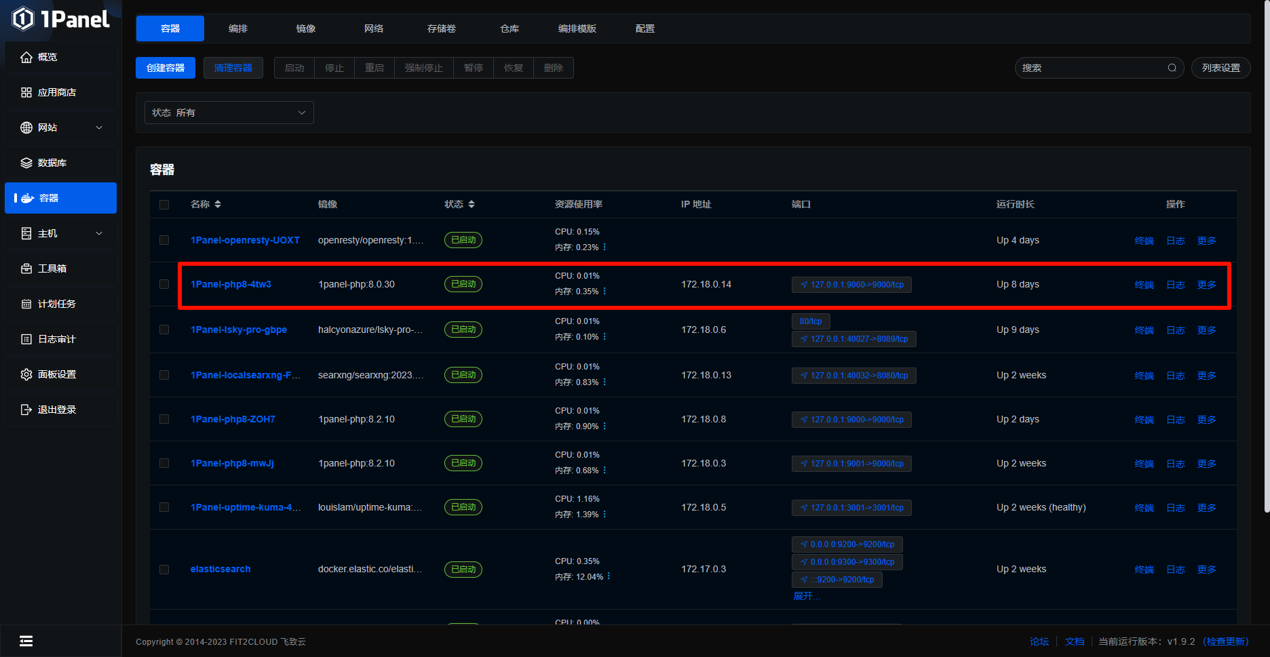Open 日志 for 1Panel-lsky-pro-gbpe
Image resolution: width=1270 pixels, height=657 pixels.
(1176, 330)
